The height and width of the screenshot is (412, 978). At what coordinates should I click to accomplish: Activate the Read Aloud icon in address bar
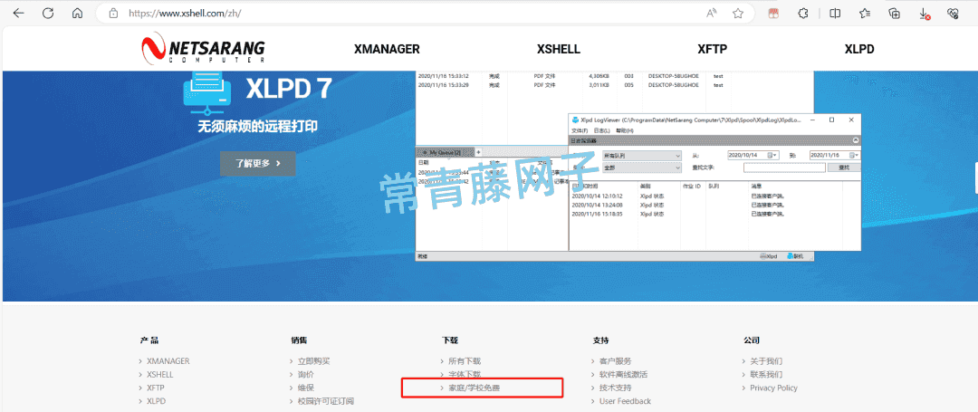click(x=711, y=13)
